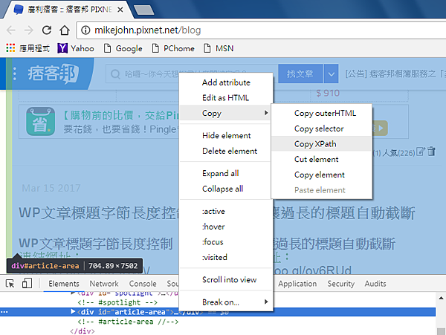Open the Google bookmark
This screenshot has width=446, height=335.
click(123, 48)
